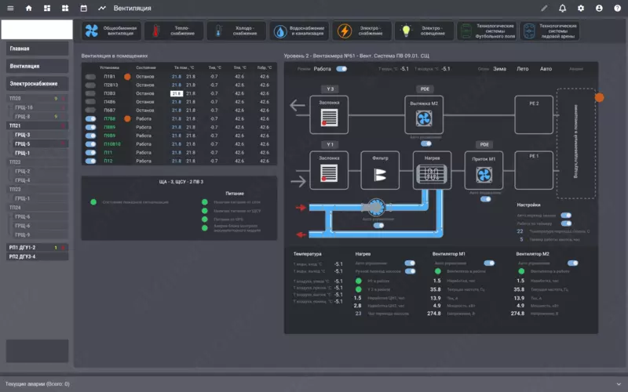628x392 pixels.
Task: Open settings gear in top bar
Action: pos(581,8)
